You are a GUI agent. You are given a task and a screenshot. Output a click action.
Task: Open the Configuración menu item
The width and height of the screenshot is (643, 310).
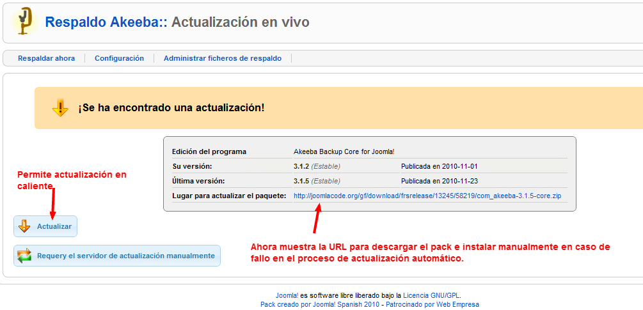click(120, 58)
